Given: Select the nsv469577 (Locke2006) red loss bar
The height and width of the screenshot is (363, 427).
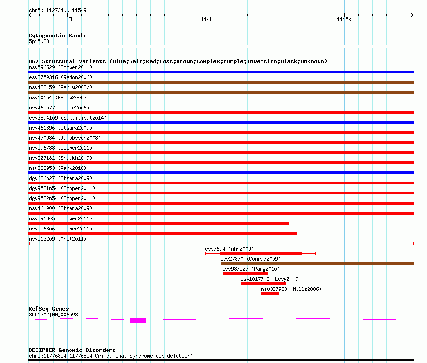Looking at the screenshot, I should tap(221, 112).
